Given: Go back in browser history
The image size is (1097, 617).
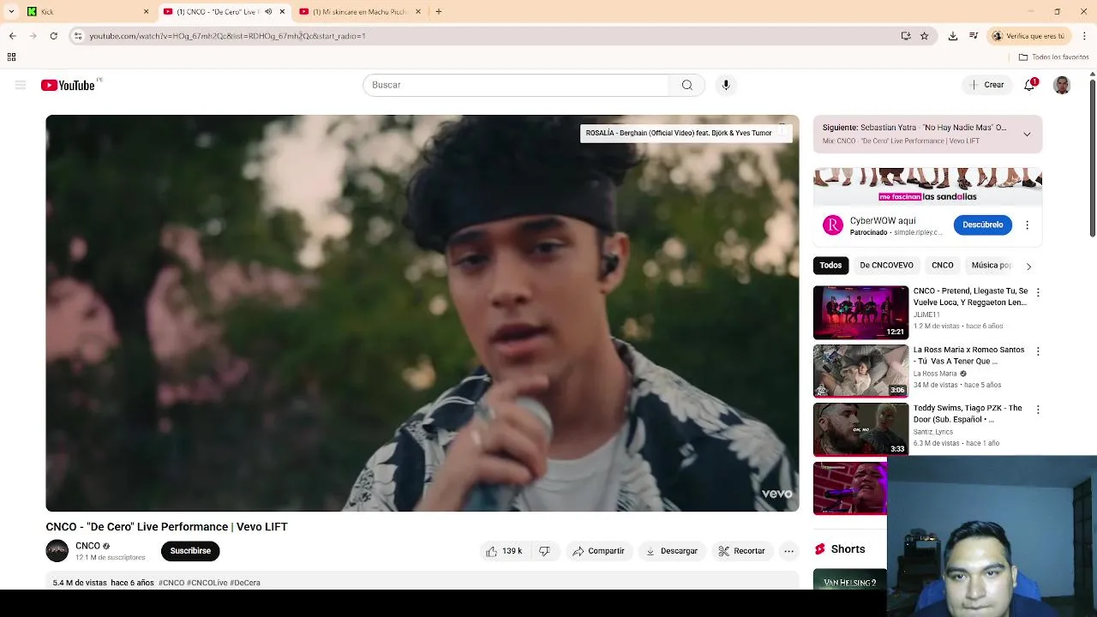Looking at the screenshot, I should pyautogui.click(x=12, y=36).
